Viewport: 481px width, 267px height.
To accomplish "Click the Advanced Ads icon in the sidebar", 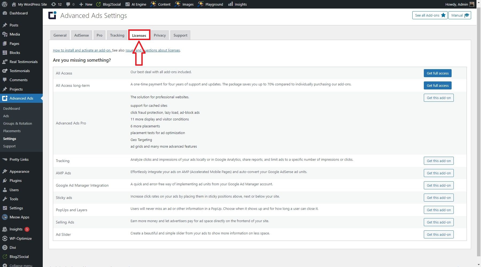I will pos(5,98).
